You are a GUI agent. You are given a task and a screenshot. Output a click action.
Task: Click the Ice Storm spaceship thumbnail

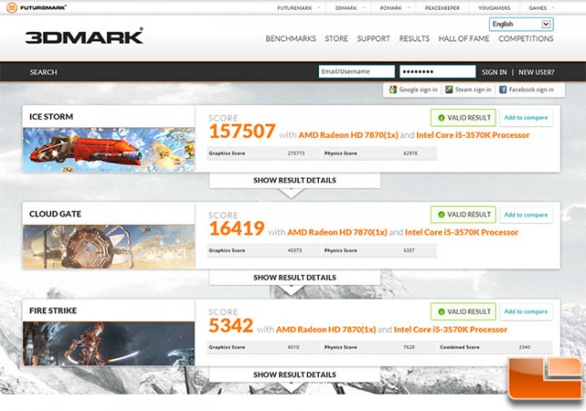(x=109, y=150)
